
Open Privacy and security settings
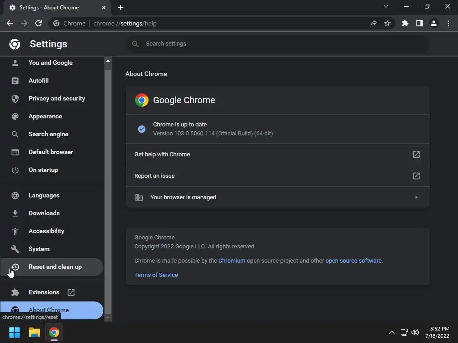click(x=52, y=99)
